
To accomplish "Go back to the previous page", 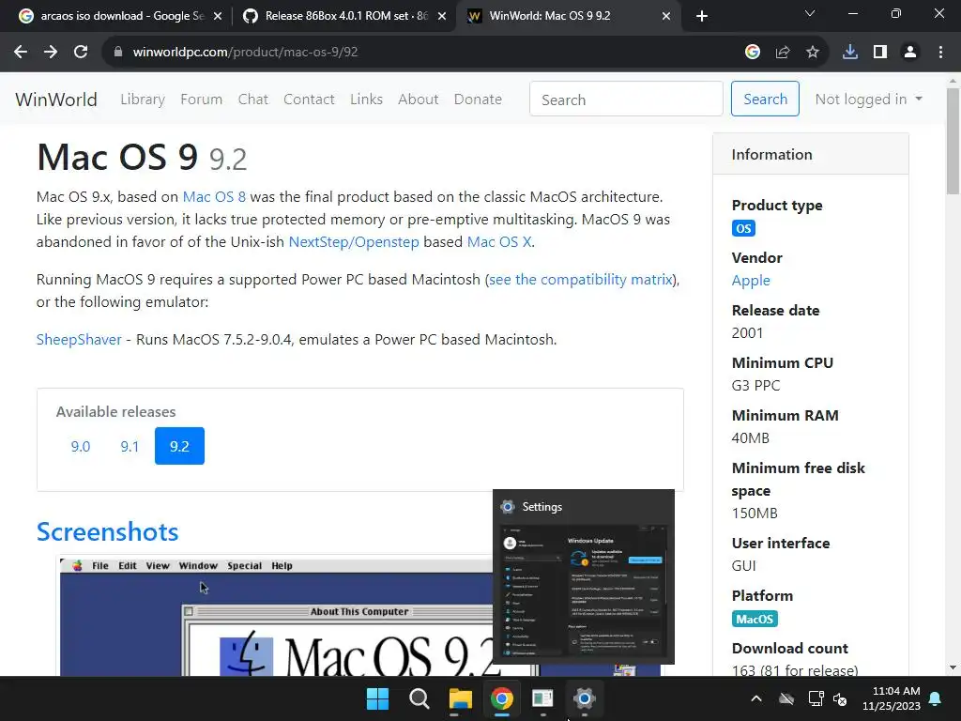I will (x=21, y=53).
